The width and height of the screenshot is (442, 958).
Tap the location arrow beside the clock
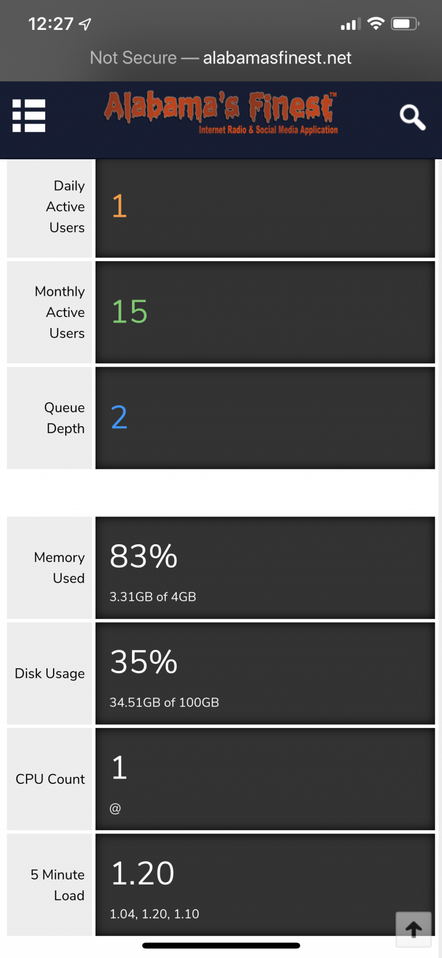[x=85, y=24]
